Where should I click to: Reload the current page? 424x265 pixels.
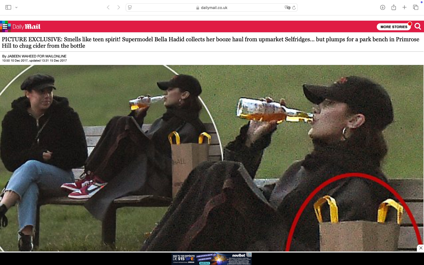tap(294, 7)
